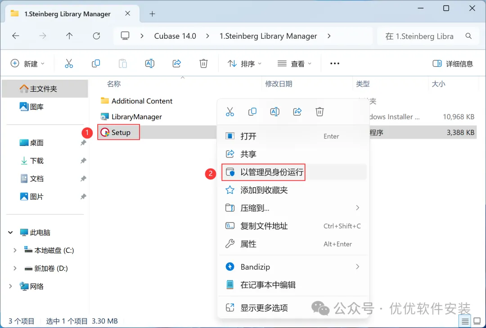Expand the 新加卷 (D:) tree node
Screen dimensions: 486x328
click(x=14, y=268)
